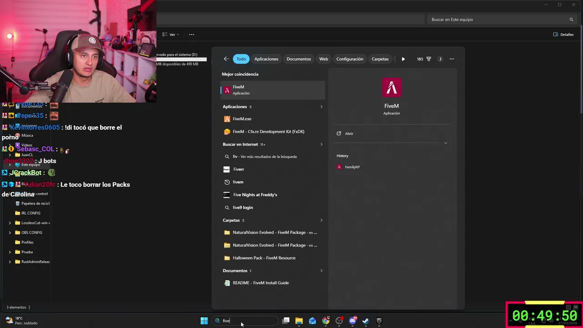Switch to the Carpetas filter tab

click(x=380, y=59)
